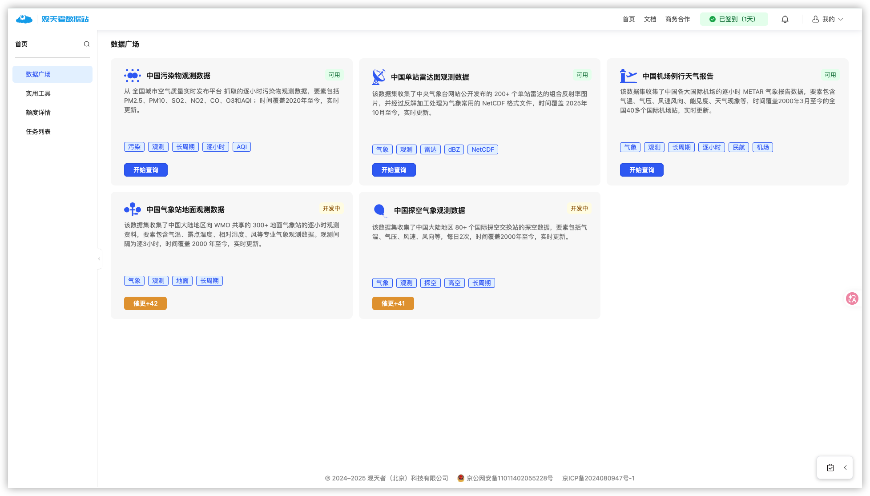
Task: Click the radar dish icon on 单站雷达图 card
Action: [x=378, y=76]
